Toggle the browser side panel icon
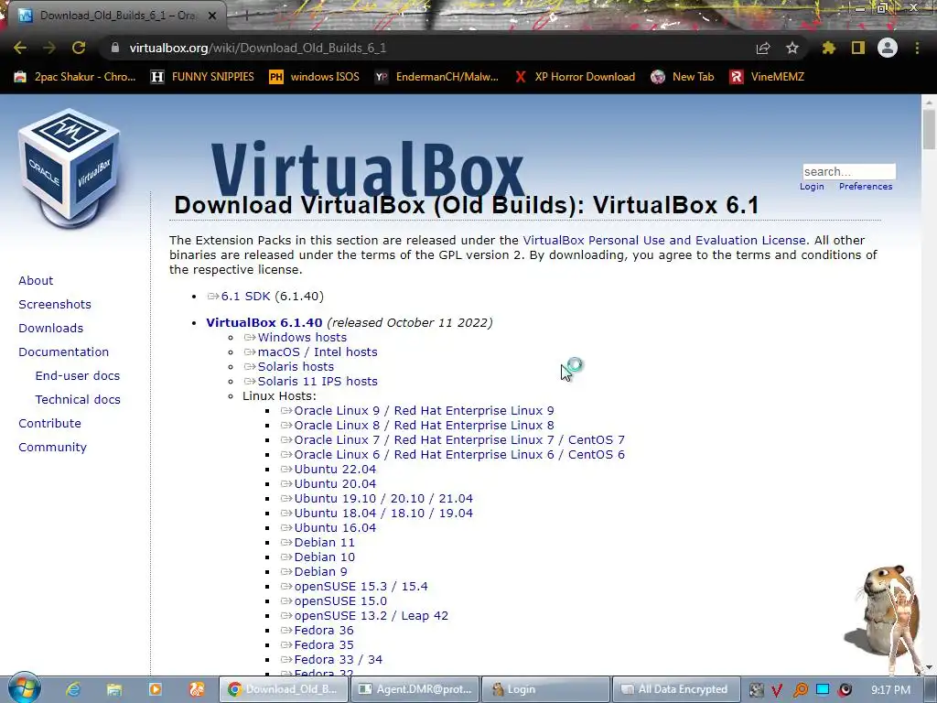The height and width of the screenshot is (703, 937). 858,48
